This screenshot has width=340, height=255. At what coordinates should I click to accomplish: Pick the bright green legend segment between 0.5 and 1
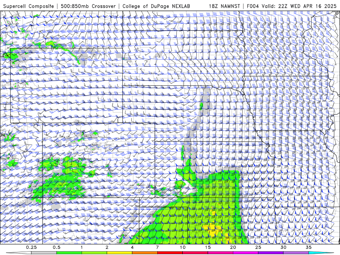(x=69, y=253)
